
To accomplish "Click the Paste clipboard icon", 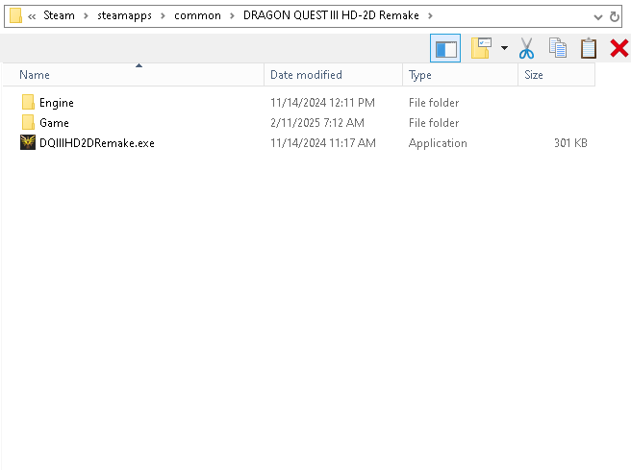I will click(x=589, y=48).
